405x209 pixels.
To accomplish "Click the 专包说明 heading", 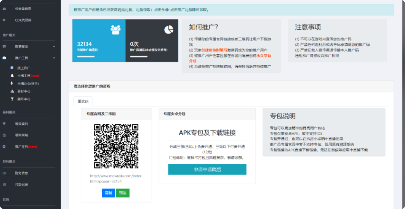I will 283,116.
